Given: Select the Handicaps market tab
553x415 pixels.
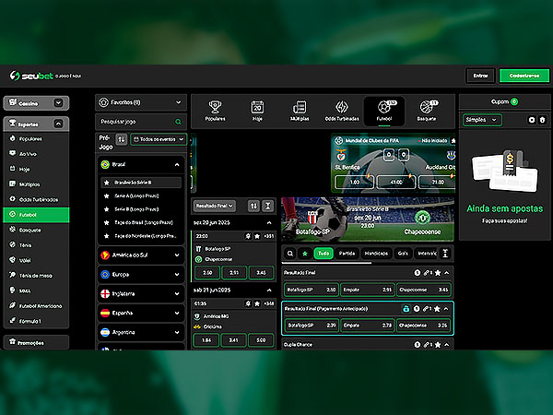Looking at the screenshot, I should (376, 253).
